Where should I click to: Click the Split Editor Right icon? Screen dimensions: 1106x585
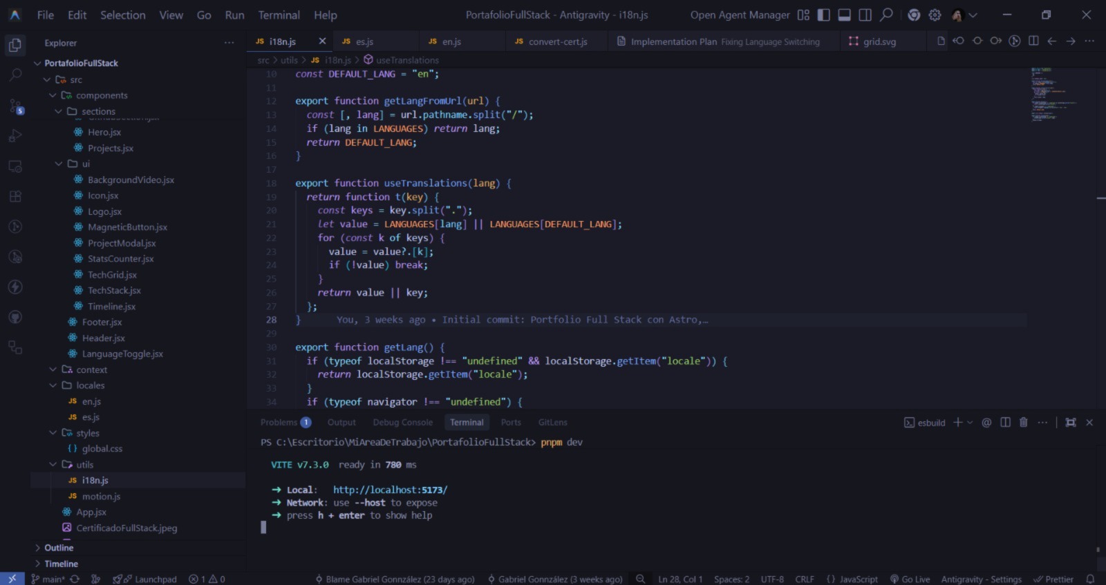[1033, 41]
